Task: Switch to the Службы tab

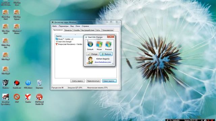Action: point(77,30)
